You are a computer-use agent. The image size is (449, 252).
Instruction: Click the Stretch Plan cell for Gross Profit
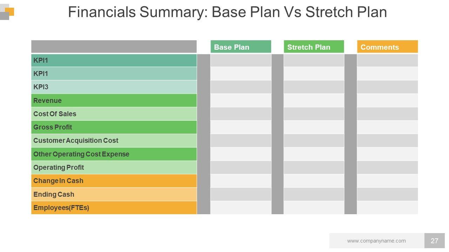(x=314, y=127)
